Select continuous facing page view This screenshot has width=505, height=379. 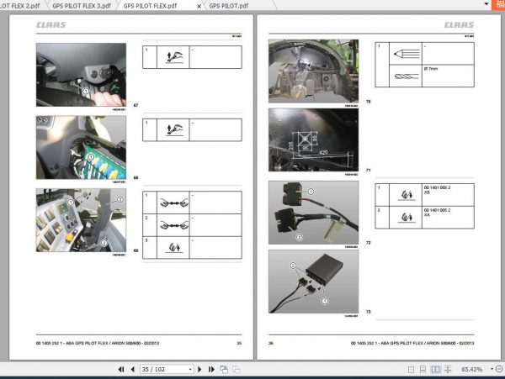pyautogui.click(x=448, y=370)
